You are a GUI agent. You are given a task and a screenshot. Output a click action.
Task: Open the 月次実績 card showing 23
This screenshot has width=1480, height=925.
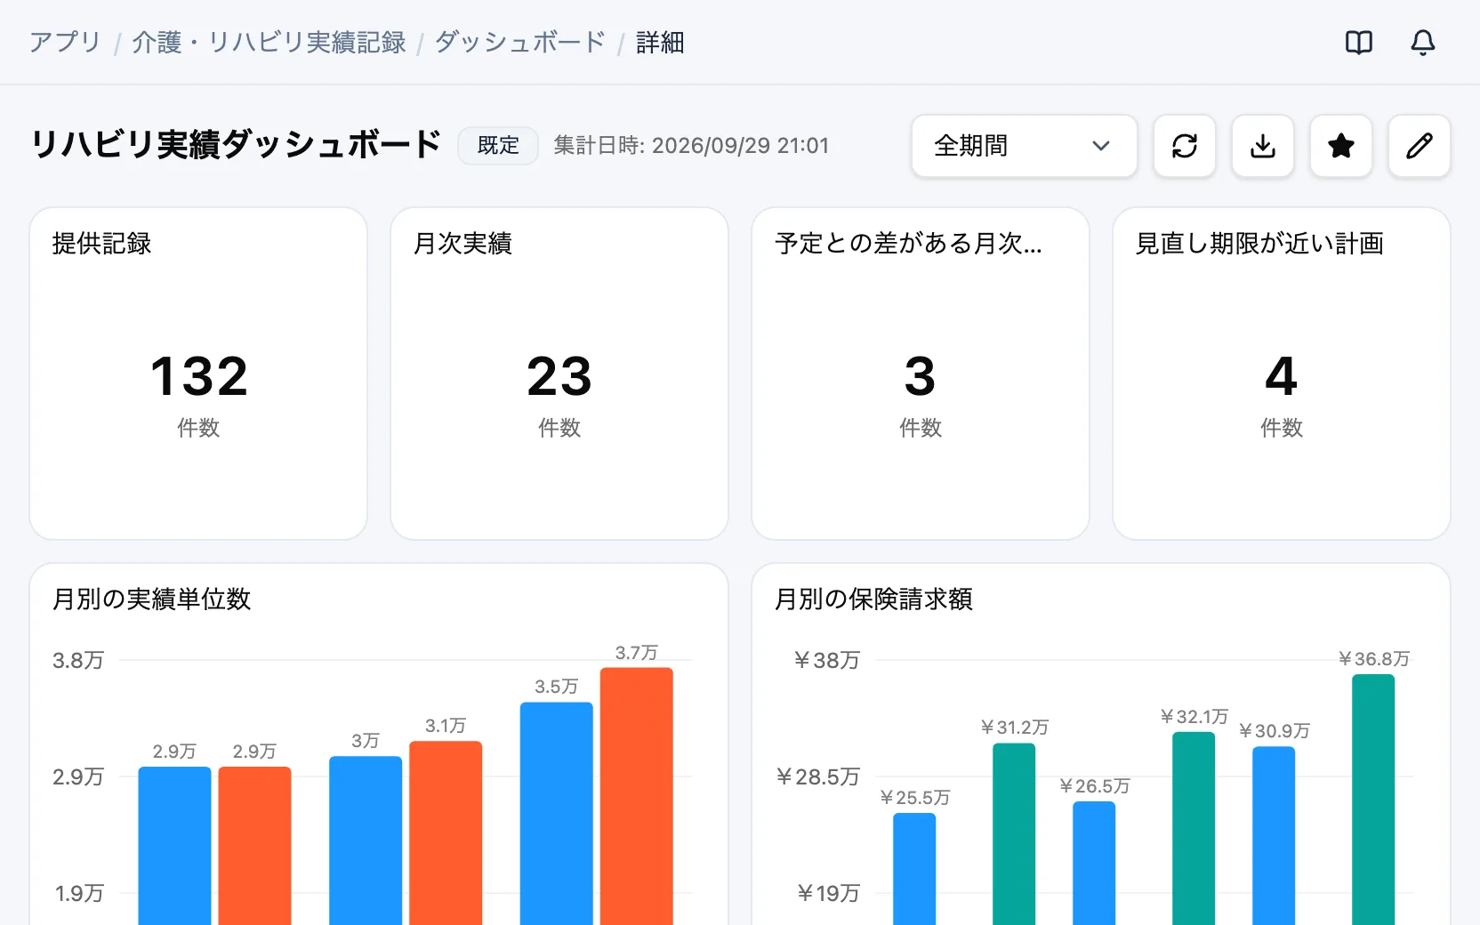click(x=559, y=374)
